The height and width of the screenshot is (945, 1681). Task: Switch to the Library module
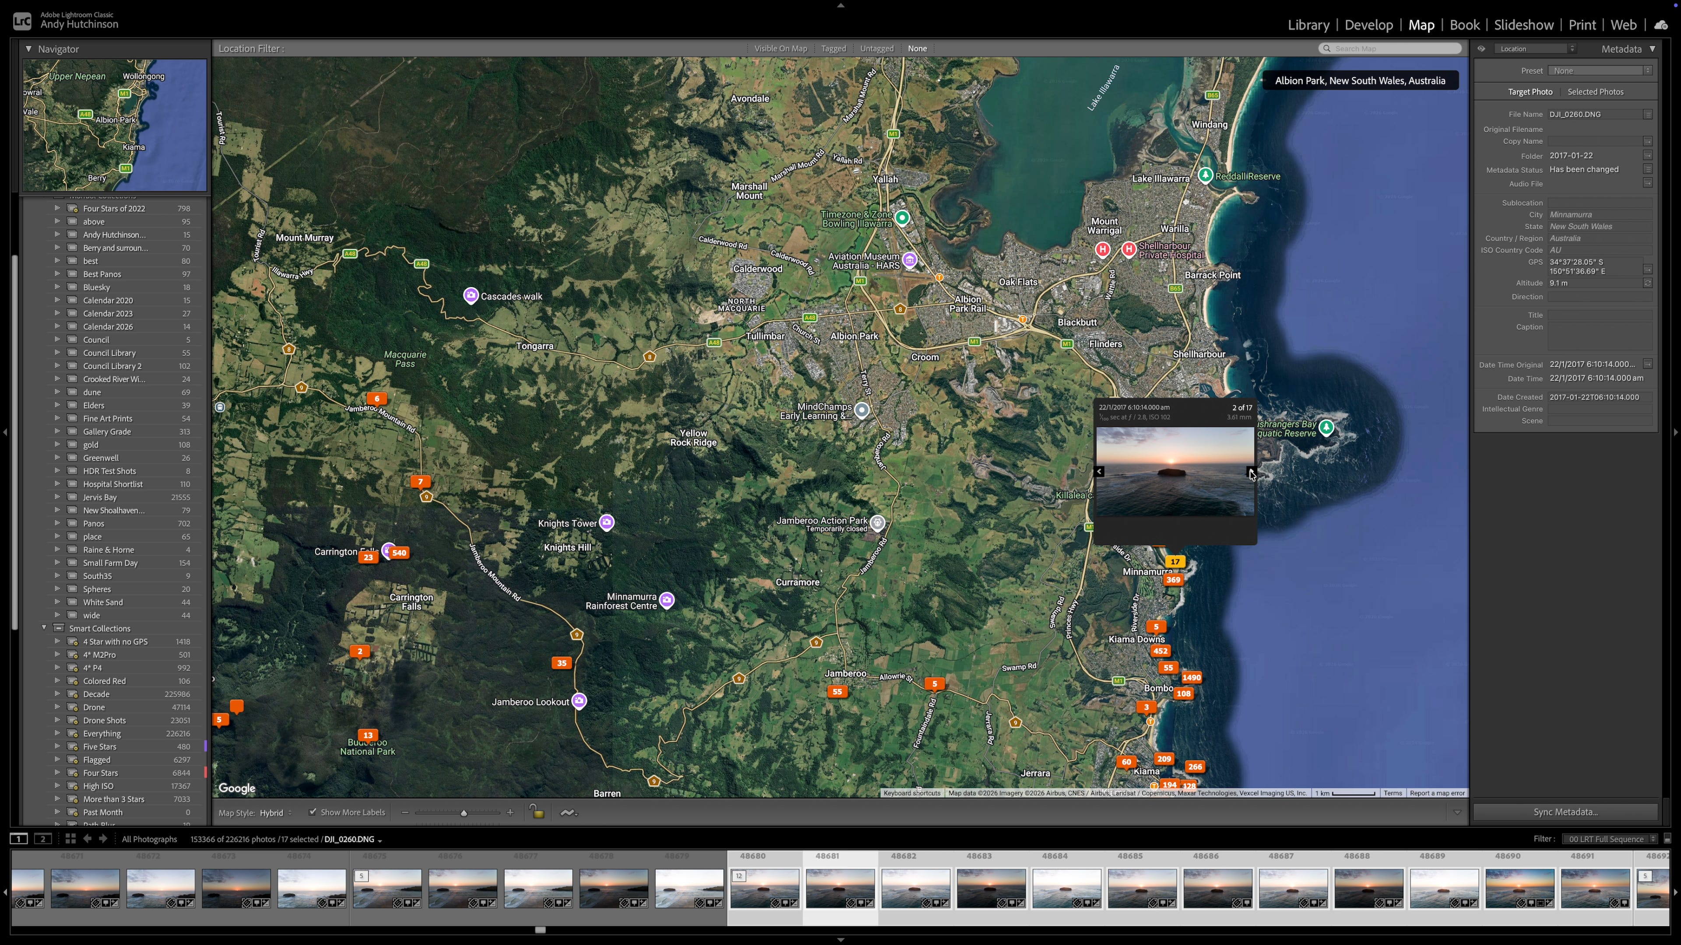(1308, 25)
